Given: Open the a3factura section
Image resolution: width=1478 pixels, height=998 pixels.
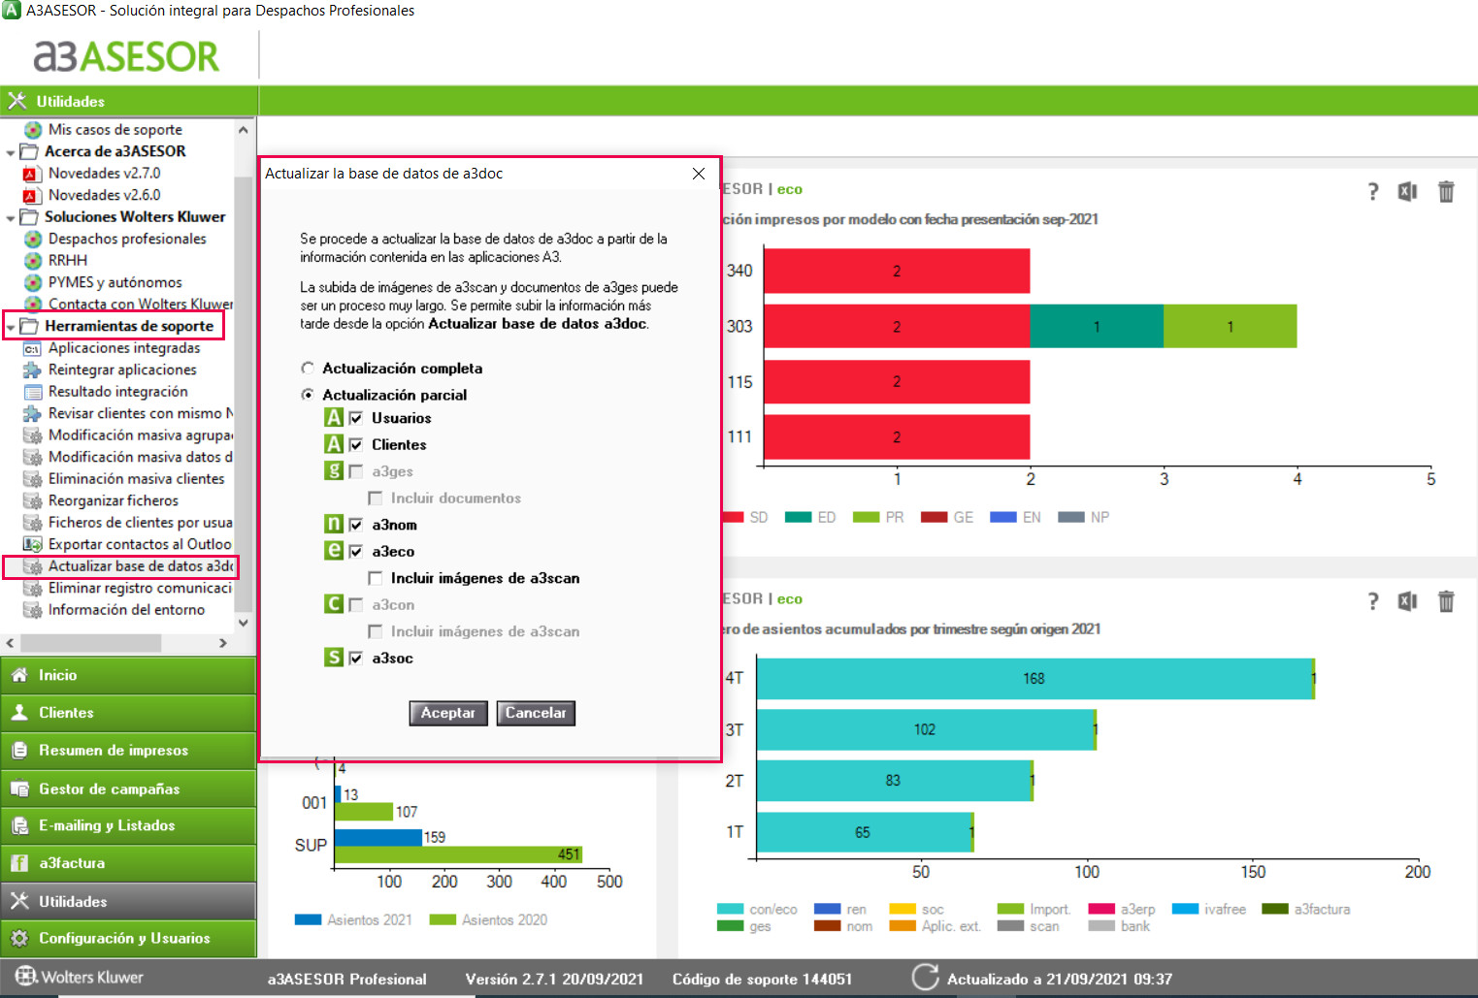Looking at the screenshot, I should click(128, 863).
